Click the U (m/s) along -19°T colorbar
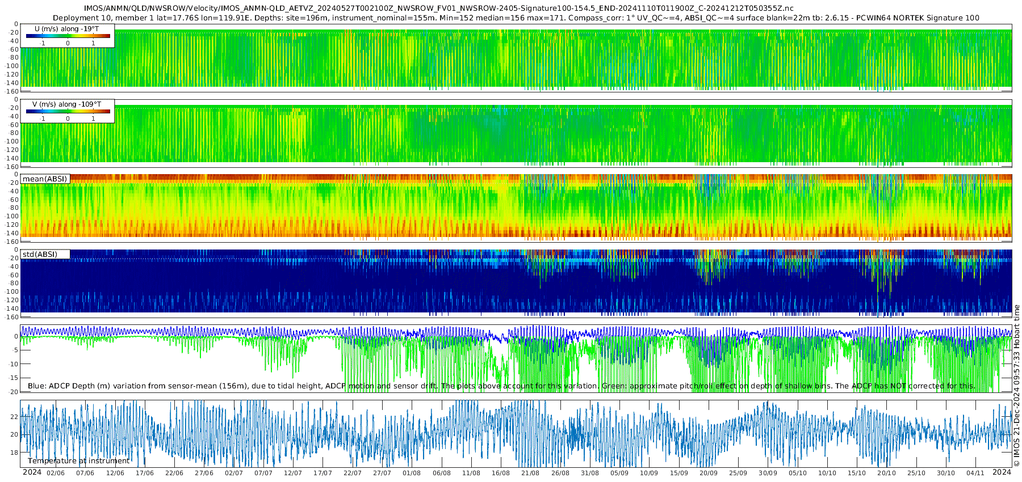This screenshot has width=1022, height=482. pyautogui.click(x=68, y=36)
